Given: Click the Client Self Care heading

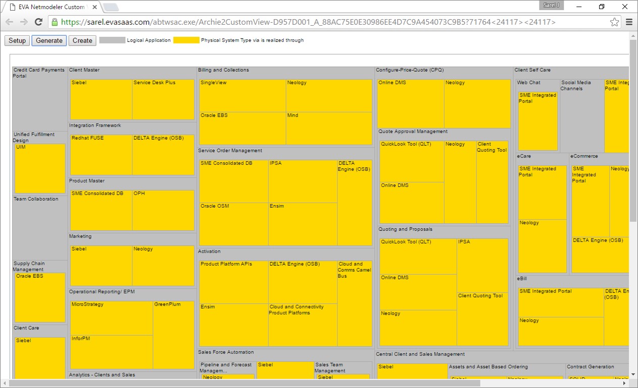Looking at the screenshot, I should (532, 70).
